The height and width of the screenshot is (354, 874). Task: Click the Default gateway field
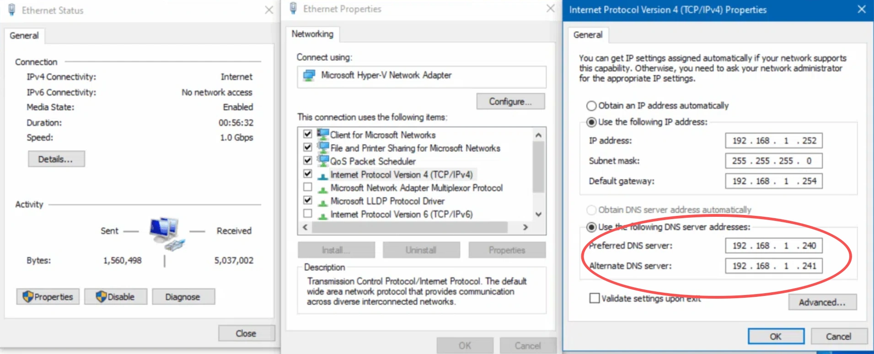coord(774,181)
